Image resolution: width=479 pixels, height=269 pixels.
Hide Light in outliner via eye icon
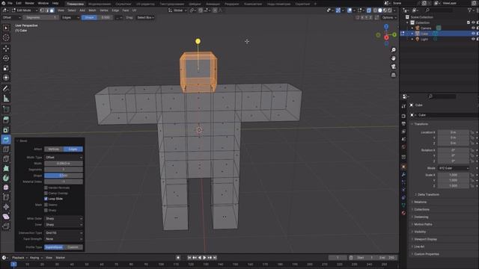473,39
